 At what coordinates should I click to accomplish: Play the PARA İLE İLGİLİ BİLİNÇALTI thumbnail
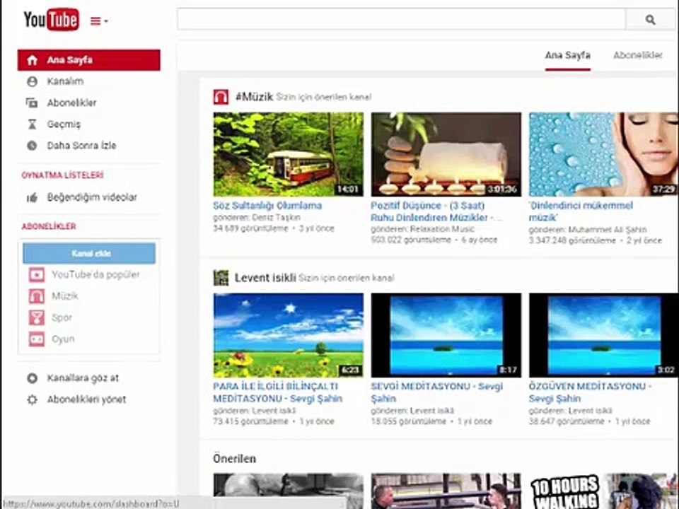pos(289,335)
